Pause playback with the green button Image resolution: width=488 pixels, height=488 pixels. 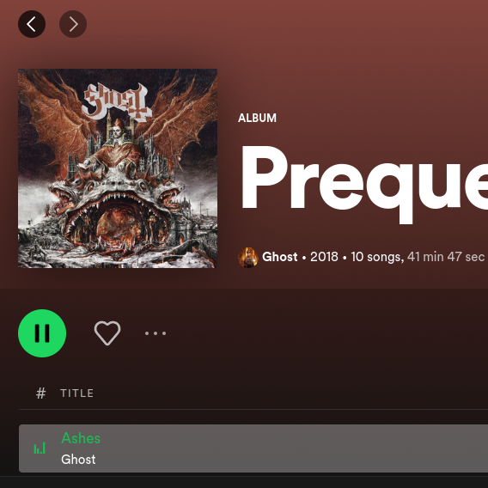point(42,333)
